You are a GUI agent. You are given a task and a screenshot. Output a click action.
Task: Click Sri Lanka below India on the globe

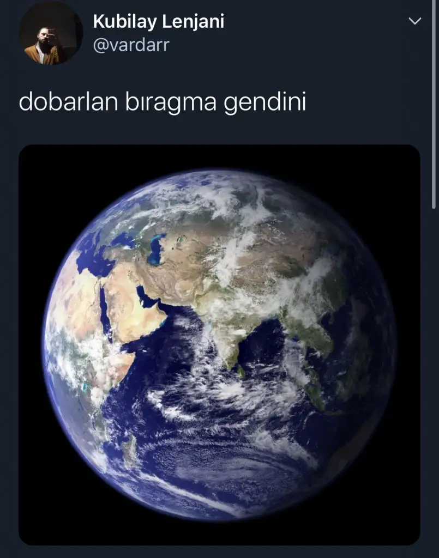point(242,372)
